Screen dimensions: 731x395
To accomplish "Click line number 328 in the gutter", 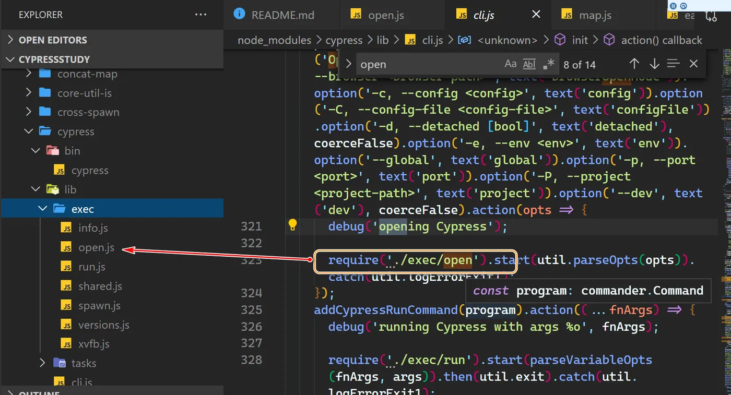I will coord(252,360).
